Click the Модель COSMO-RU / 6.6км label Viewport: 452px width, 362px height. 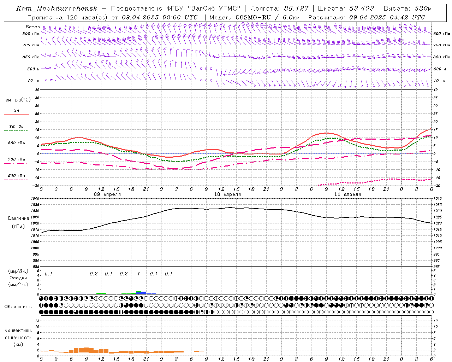254,17
